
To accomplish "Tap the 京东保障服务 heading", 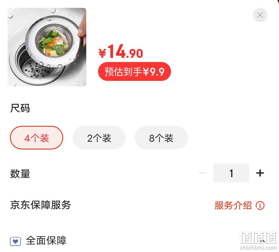I will [41, 205].
